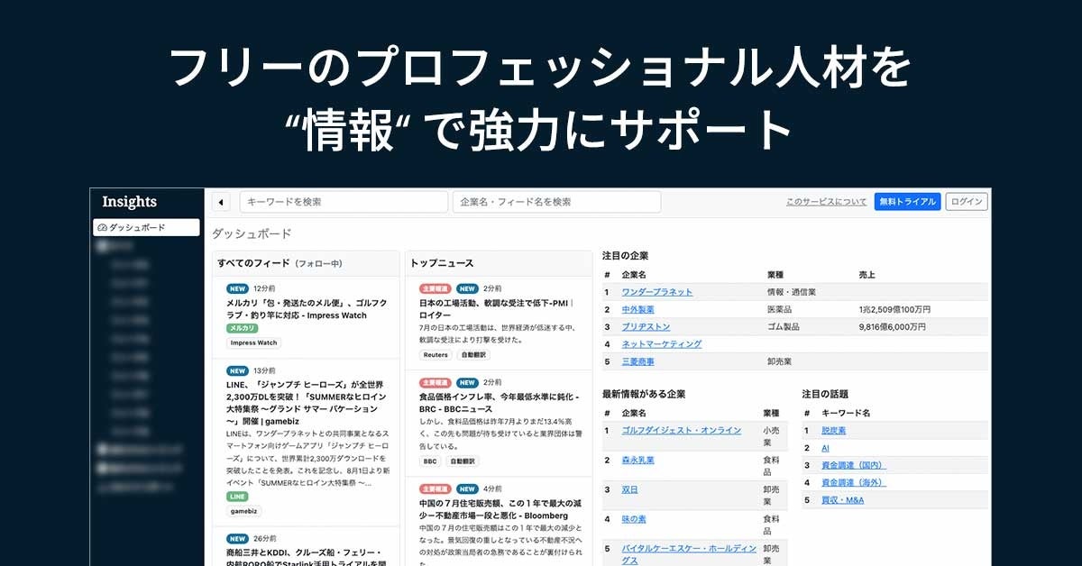Open the 商船三井とKDDI Starlink article
The image size is (1082, 566).
[307, 557]
